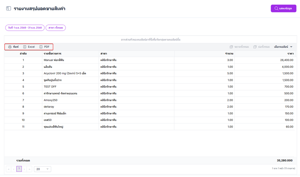The width and height of the screenshot is (300, 177).
Task: Open the สาขา: ทั้งหมด filter chip
Action: coord(56,28)
